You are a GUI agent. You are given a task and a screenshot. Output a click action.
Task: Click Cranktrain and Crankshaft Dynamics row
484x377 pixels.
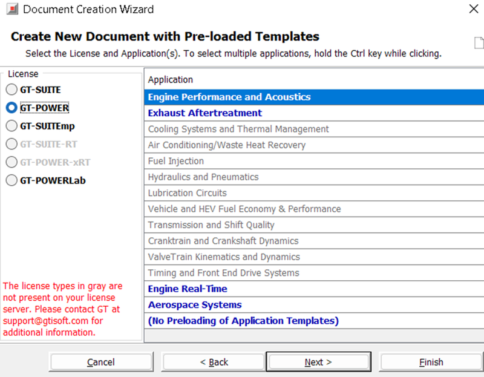point(314,241)
